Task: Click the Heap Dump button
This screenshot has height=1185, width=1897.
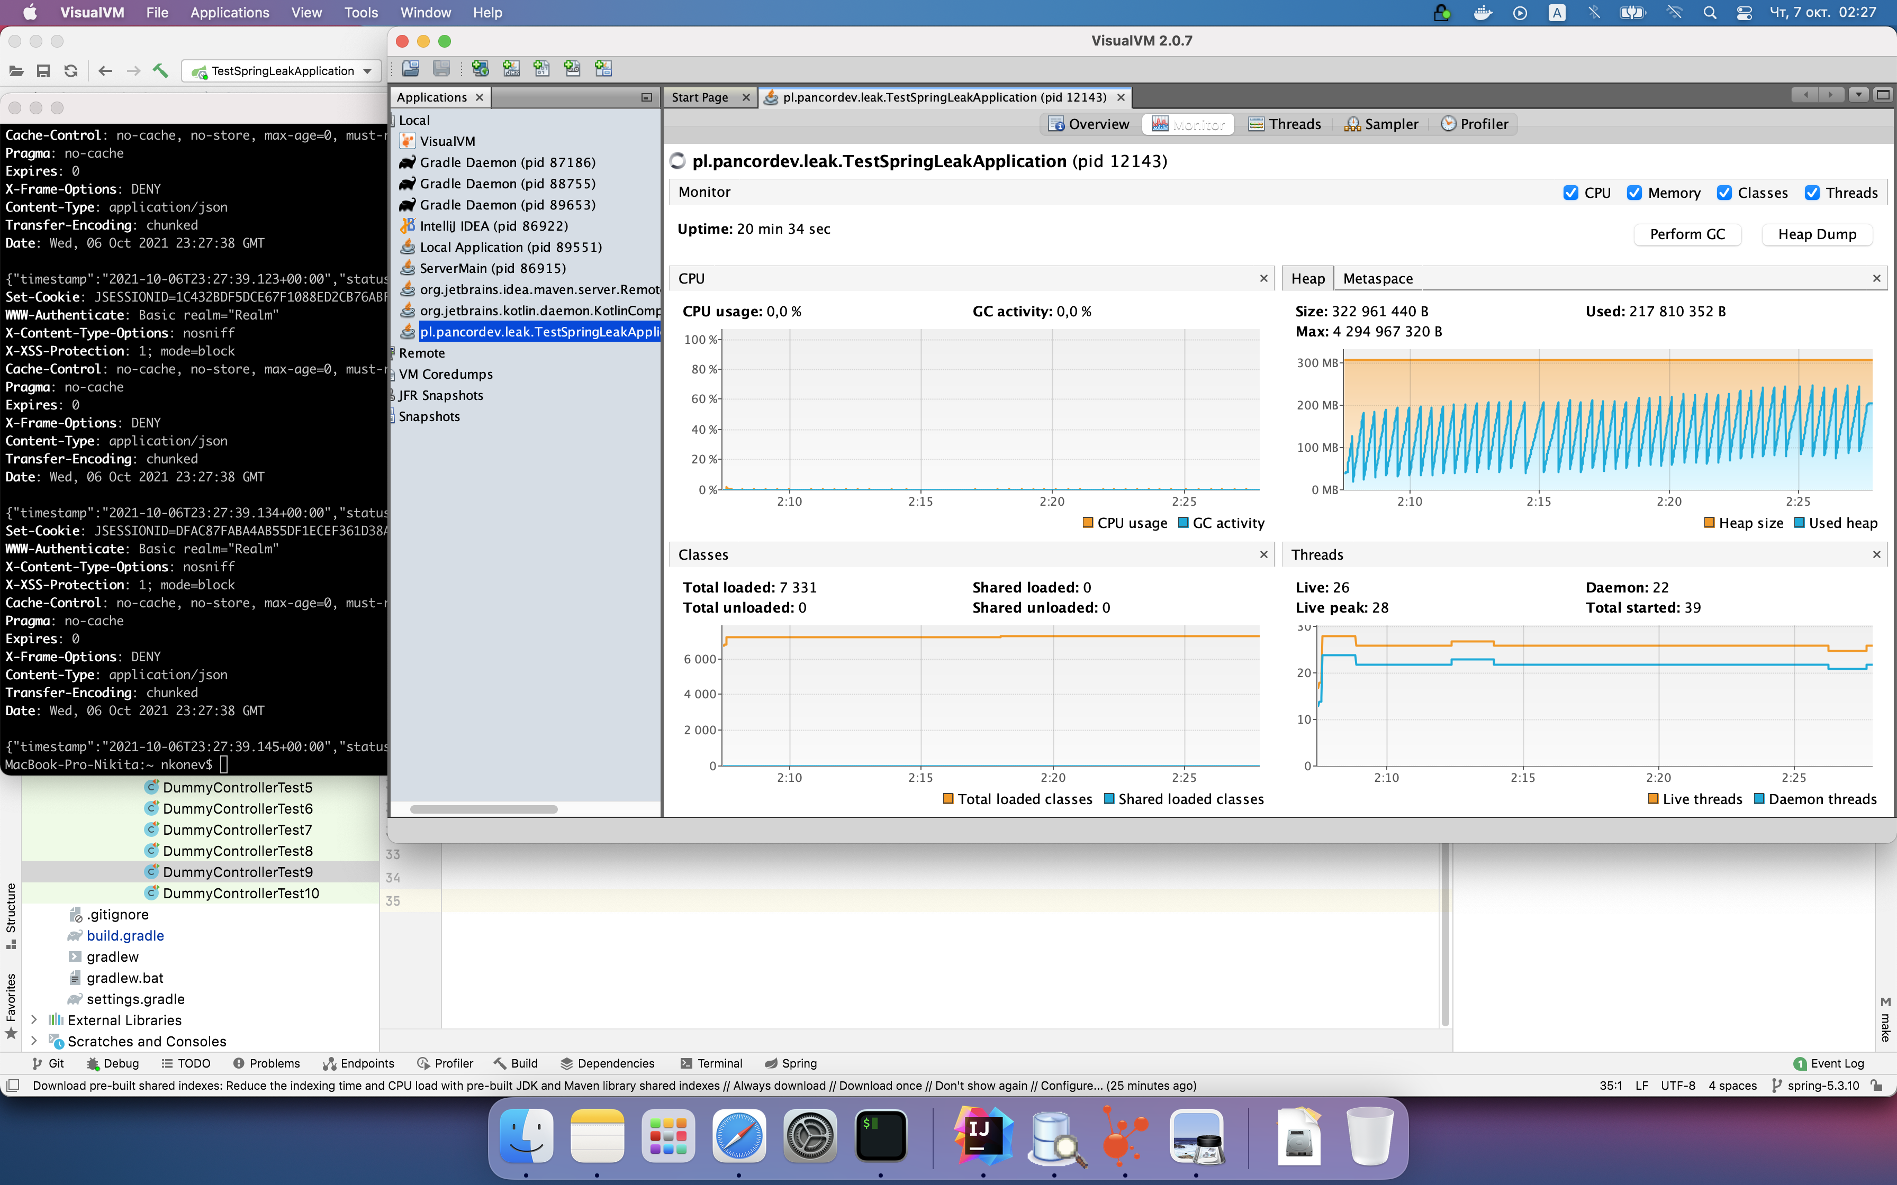Action: pyautogui.click(x=1816, y=234)
